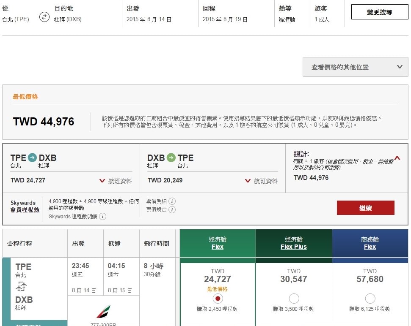Click the departure time 23:45
The image size is (411, 326).
[x=80, y=266]
